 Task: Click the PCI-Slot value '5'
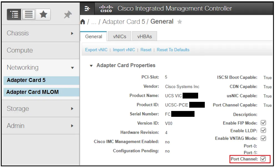click(166, 77)
